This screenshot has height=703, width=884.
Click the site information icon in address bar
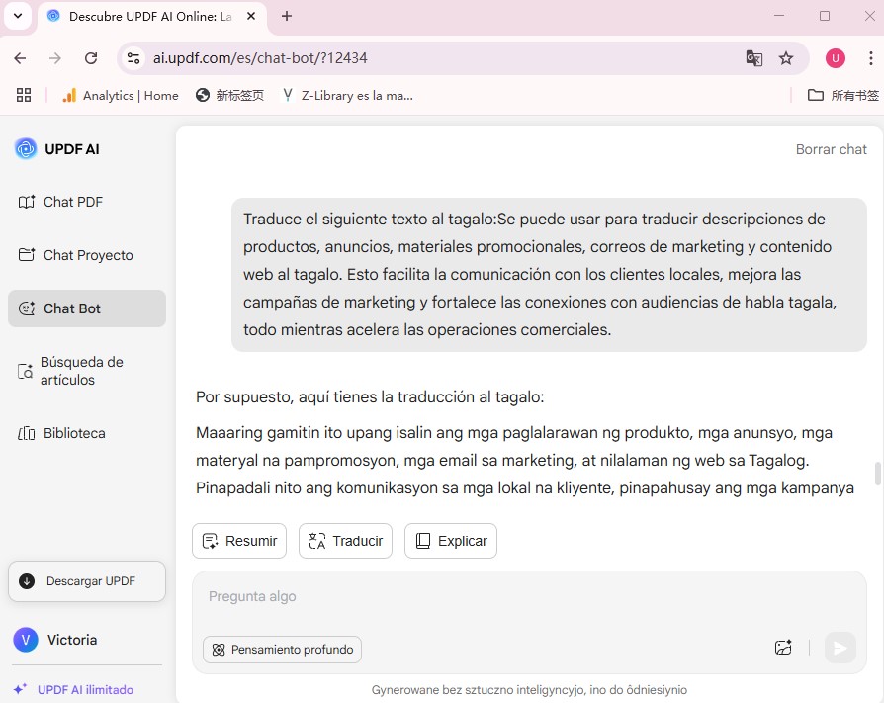(x=133, y=58)
